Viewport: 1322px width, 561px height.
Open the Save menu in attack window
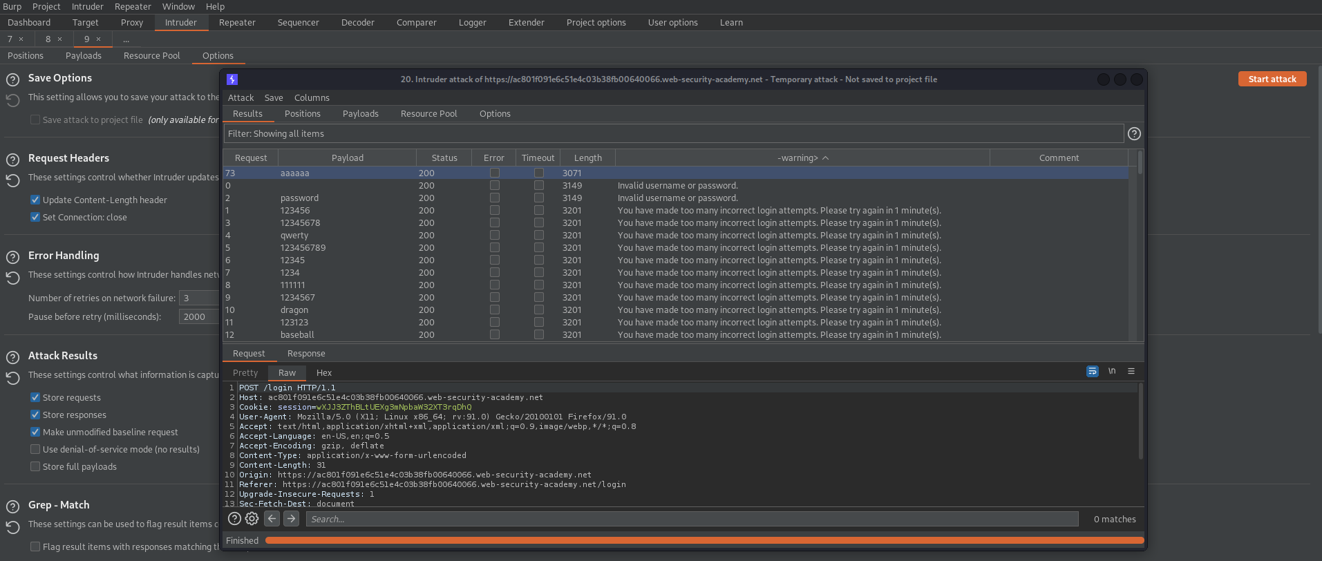274,98
